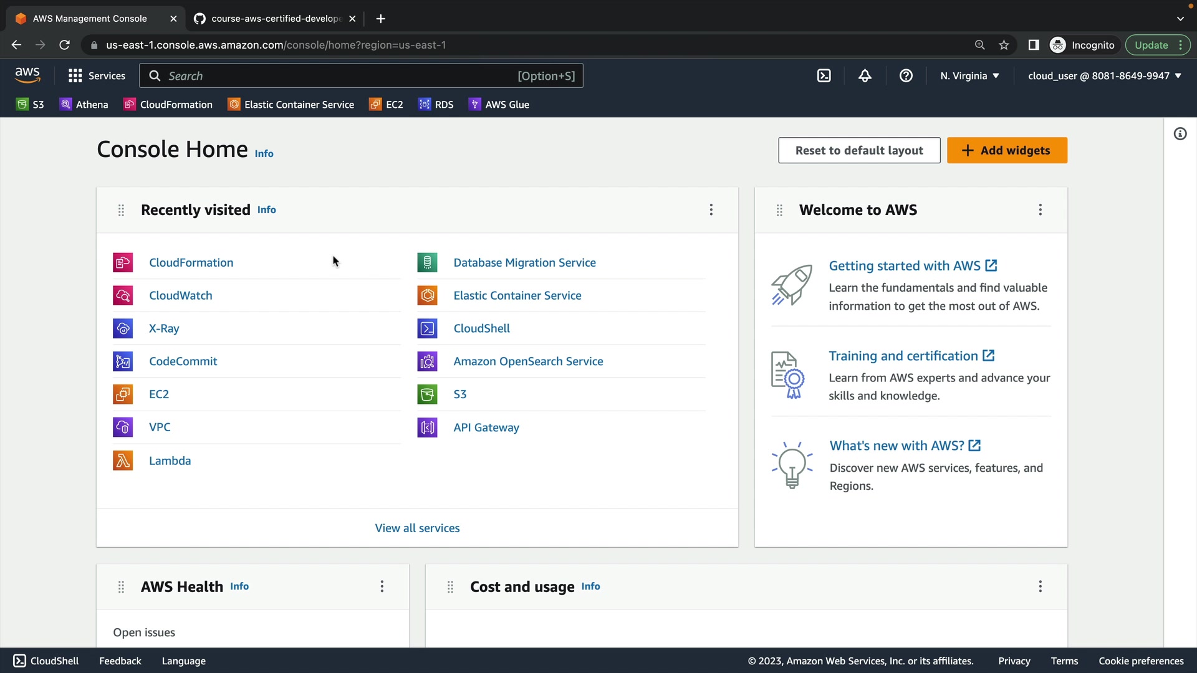Click the API Gateway service icon
Screen dimensions: 1197x673
(427, 427)
